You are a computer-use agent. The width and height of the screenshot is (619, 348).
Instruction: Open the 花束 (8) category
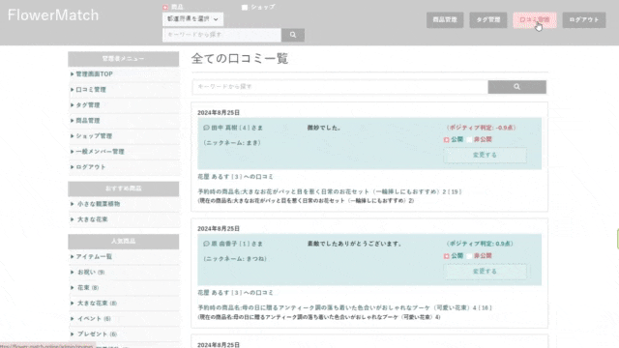tap(88, 288)
